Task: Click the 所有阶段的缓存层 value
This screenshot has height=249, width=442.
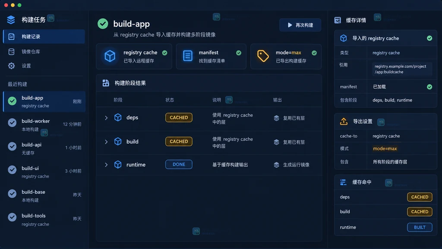Action: 390,162
